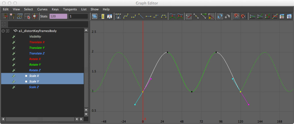Expand the plus box beside a1_distortKeyframesBody
Screen dimensions: 294x124
[8, 31]
